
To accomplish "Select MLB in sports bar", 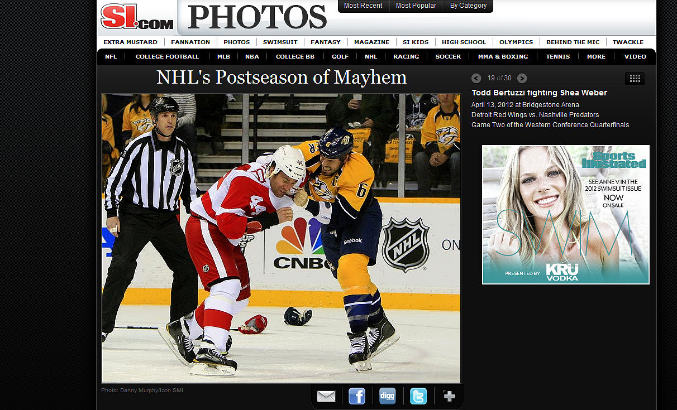I will click(x=223, y=56).
